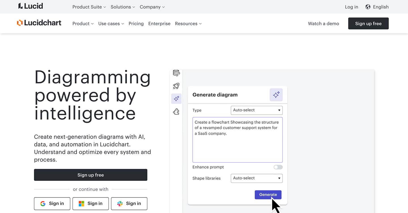Expand the Product menu
This screenshot has width=408, height=213.
[x=83, y=24]
